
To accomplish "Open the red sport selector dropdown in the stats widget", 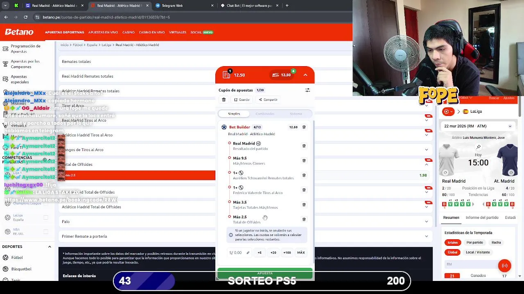I will [449, 111].
